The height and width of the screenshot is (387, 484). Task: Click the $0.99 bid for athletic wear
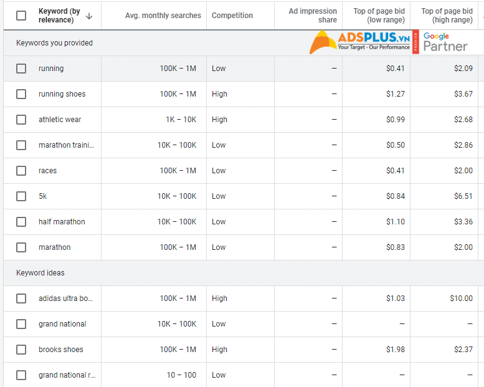point(396,120)
